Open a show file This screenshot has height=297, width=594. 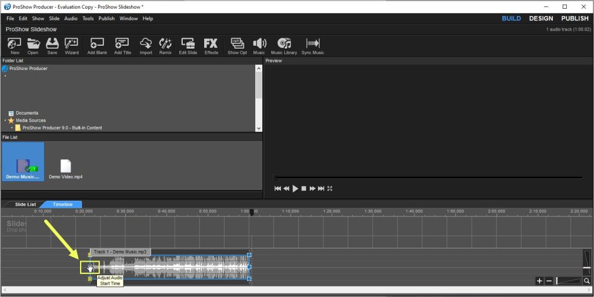click(x=33, y=46)
